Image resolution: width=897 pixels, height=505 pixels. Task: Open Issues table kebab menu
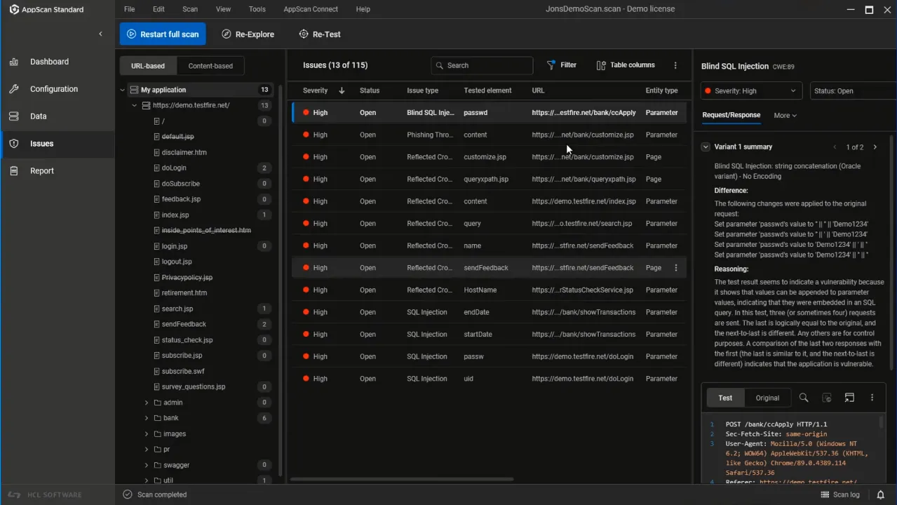pyautogui.click(x=675, y=65)
